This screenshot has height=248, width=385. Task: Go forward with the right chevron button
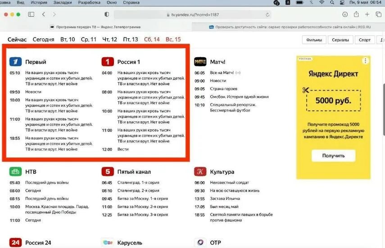coord(54,14)
